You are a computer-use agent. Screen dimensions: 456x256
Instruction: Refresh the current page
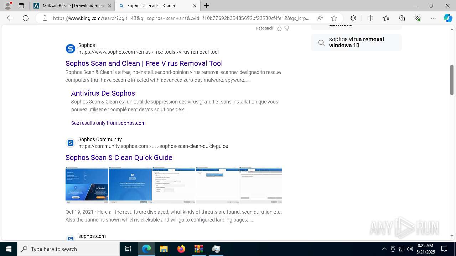point(26,18)
